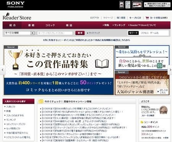
Task: Open the ランキング menu link
Action: 119,25
